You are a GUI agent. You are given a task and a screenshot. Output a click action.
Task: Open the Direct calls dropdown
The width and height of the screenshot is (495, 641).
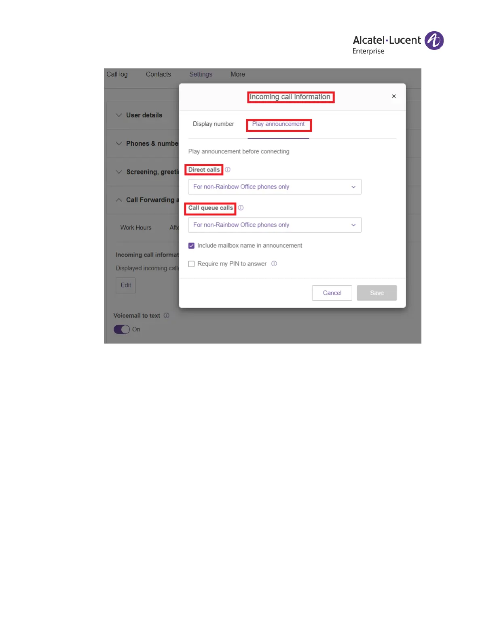click(x=275, y=187)
